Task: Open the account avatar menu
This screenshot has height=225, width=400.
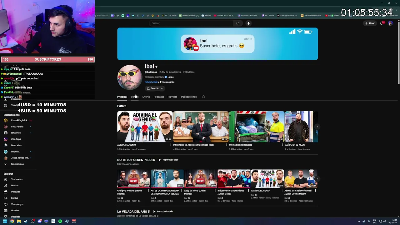Action: pyautogui.click(x=390, y=23)
